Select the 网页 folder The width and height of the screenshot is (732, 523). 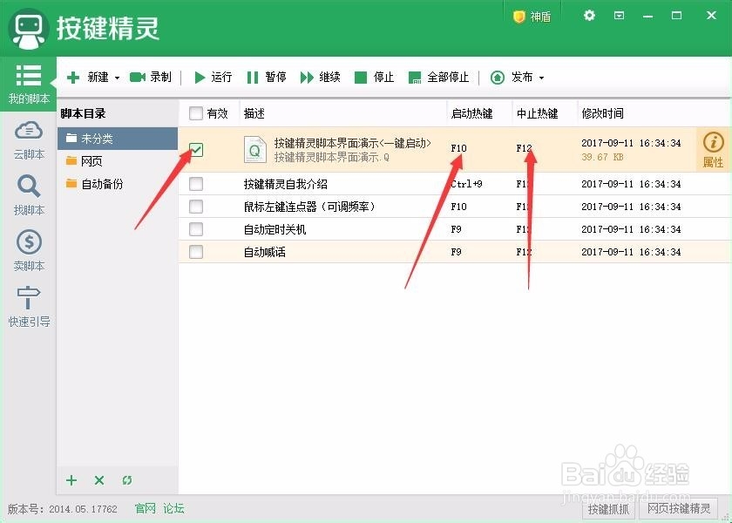(x=118, y=161)
